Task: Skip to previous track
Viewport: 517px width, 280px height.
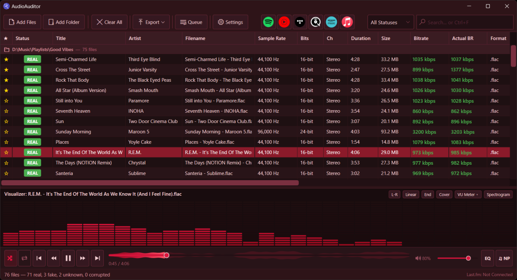Action: [39, 258]
